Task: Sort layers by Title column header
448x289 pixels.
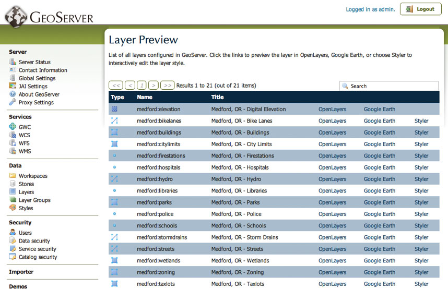Action: 217,97
